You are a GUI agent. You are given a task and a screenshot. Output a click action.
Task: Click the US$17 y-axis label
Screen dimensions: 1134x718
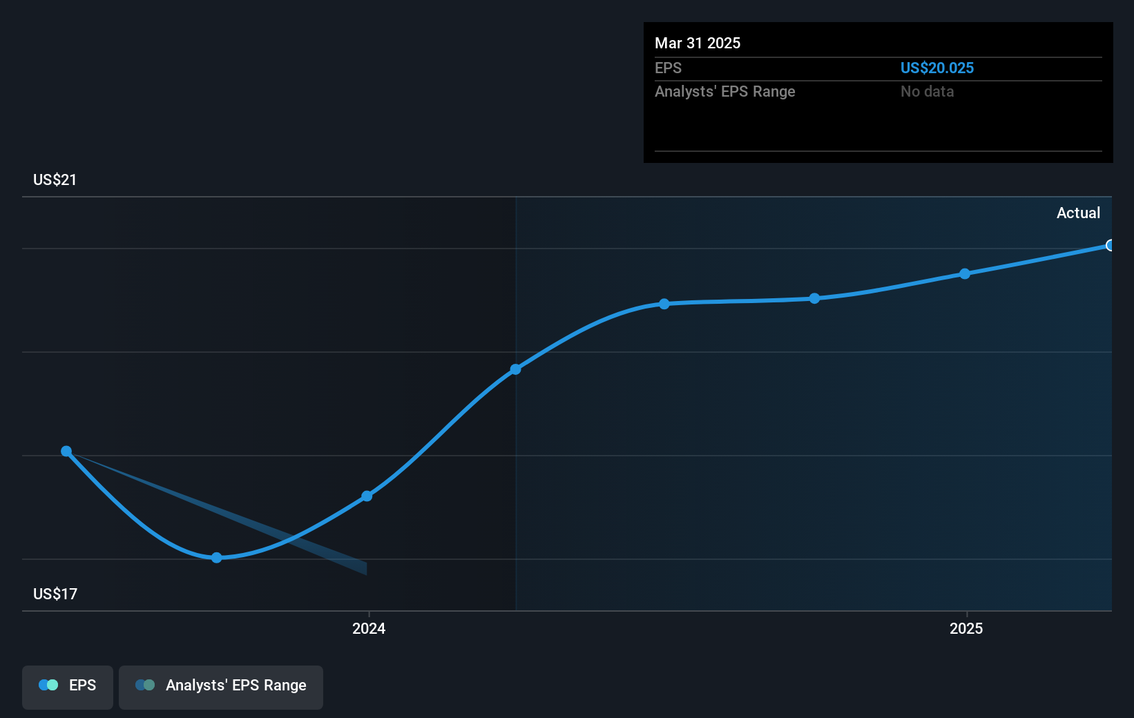click(55, 594)
